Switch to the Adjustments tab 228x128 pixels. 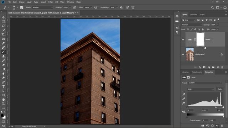click(x=197, y=72)
